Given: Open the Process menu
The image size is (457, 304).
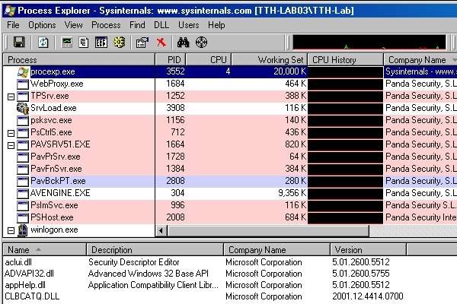Looking at the screenshot, I should coord(106,25).
